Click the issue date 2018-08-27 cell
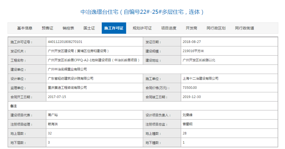 (x=190, y=42)
